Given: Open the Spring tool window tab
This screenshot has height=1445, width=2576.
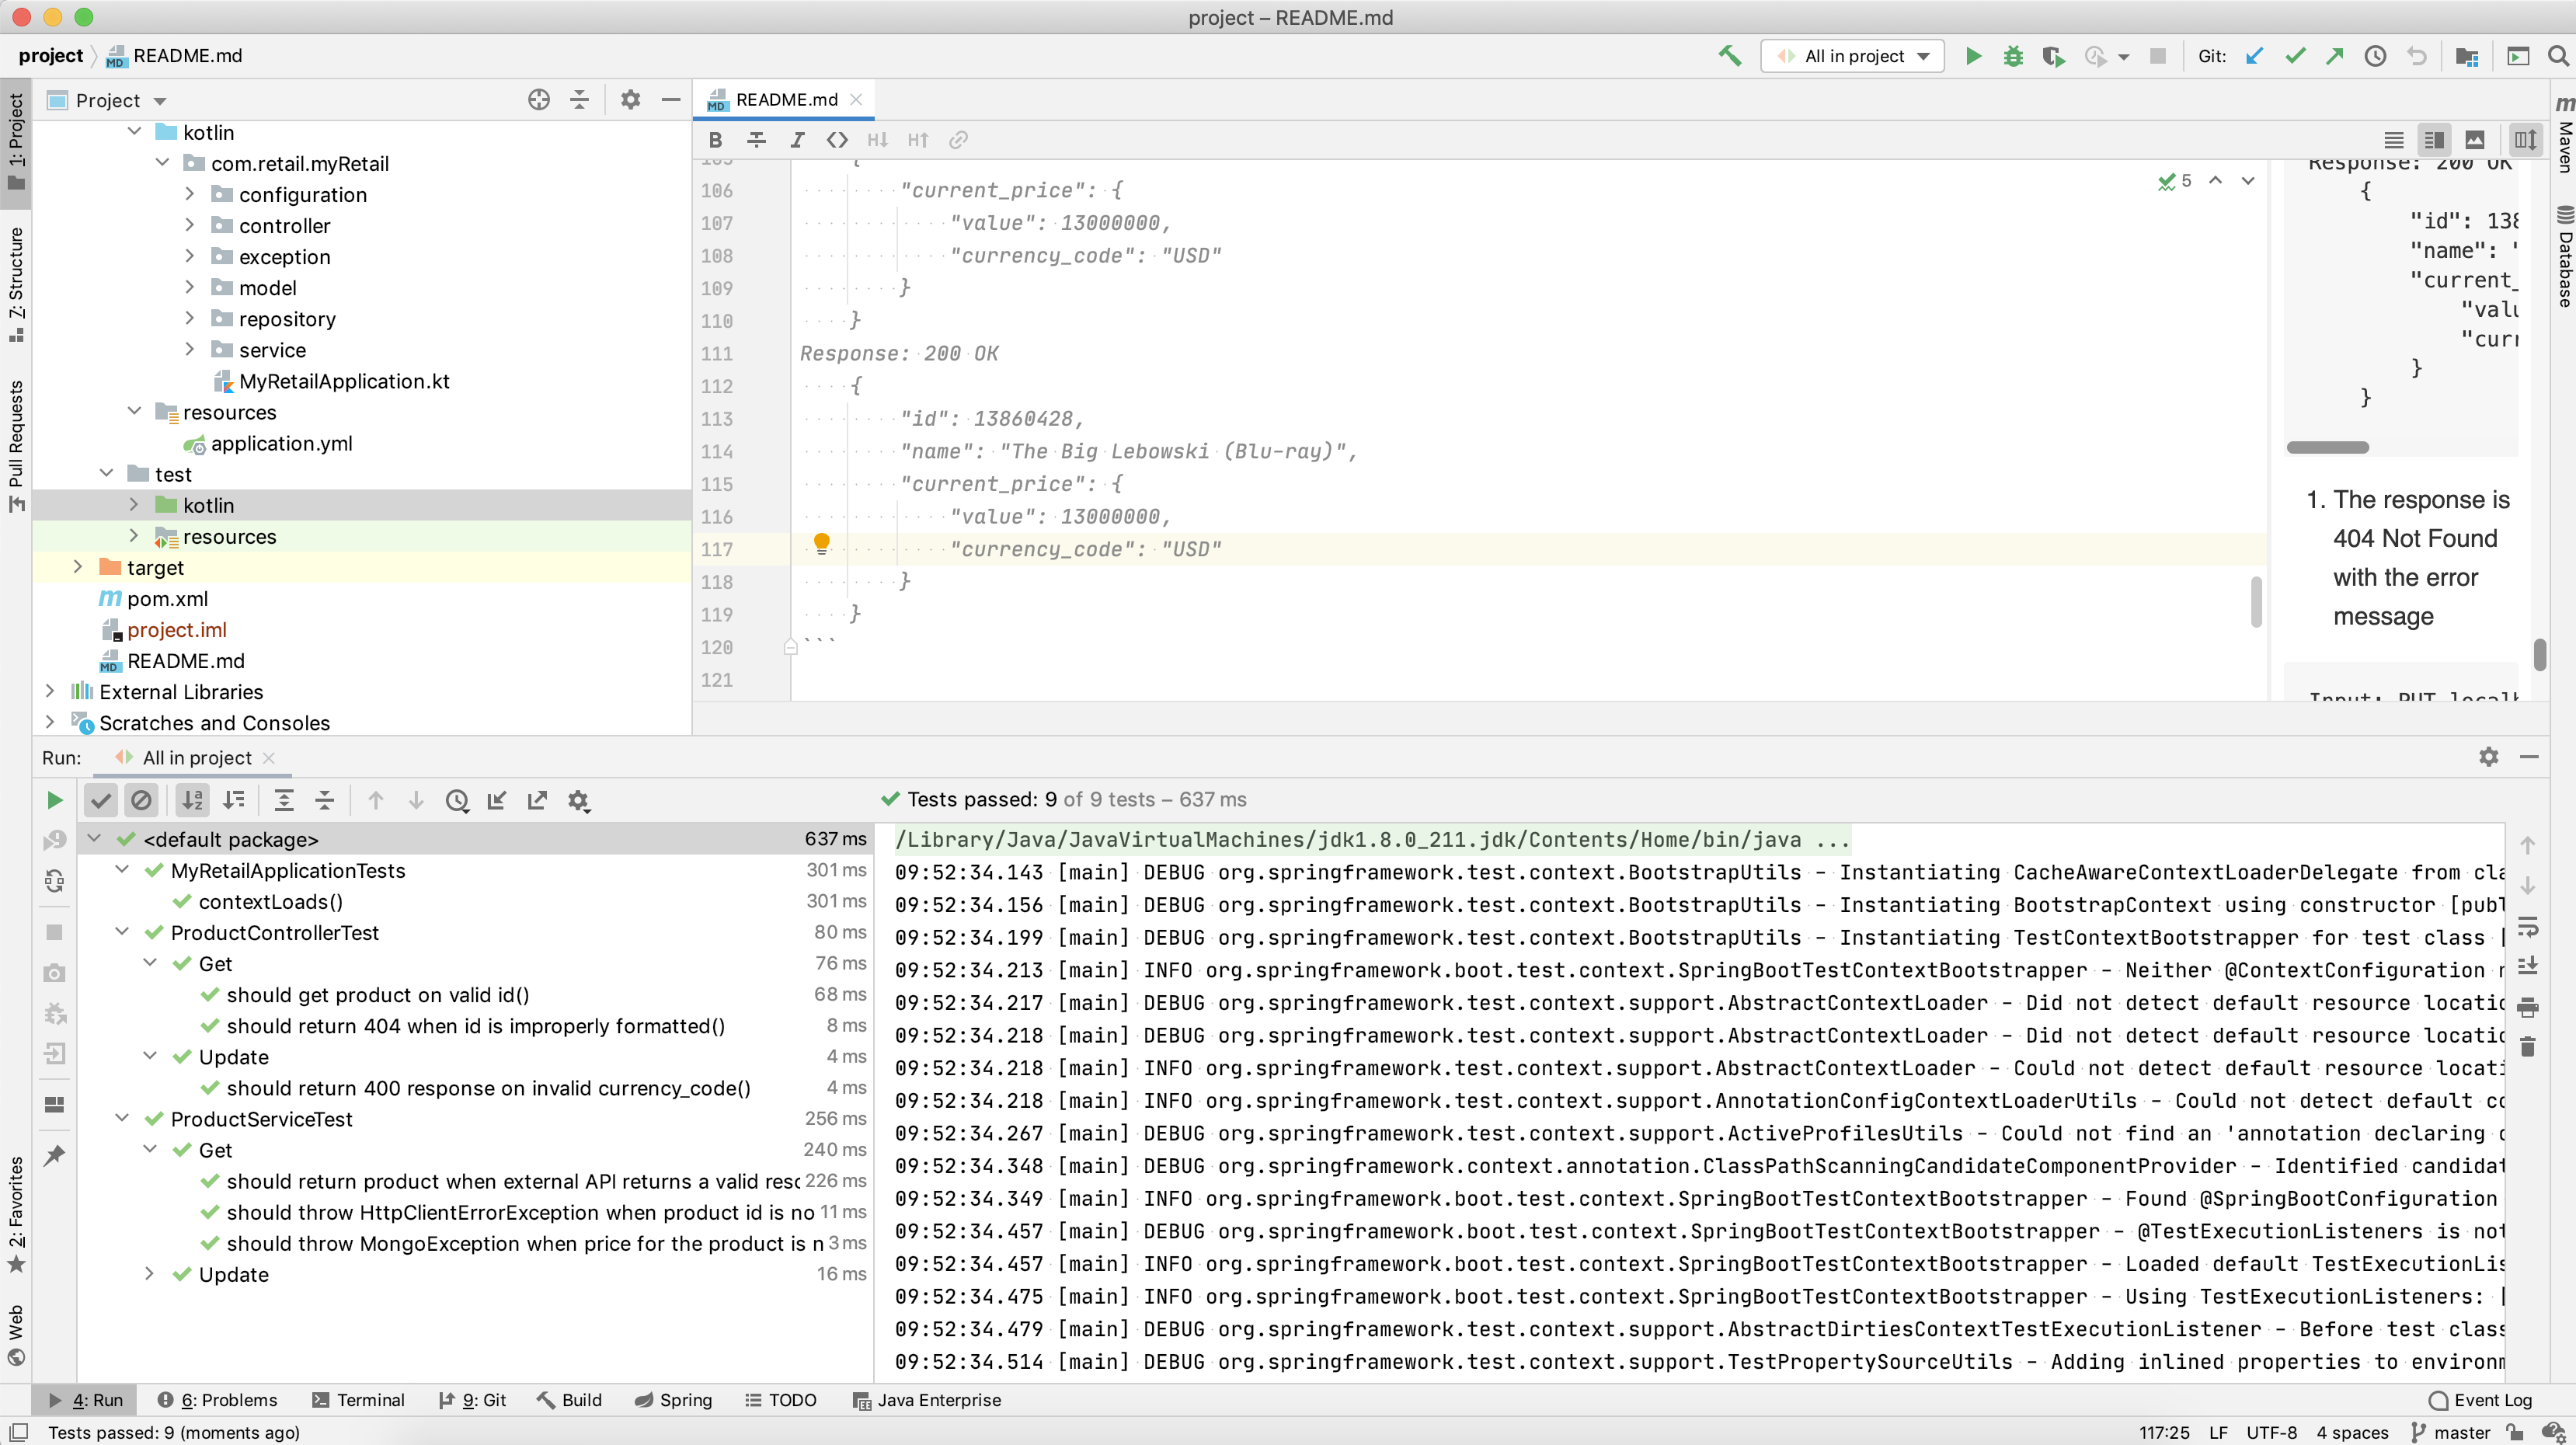Looking at the screenshot, I should click(x=674, y=1400).
